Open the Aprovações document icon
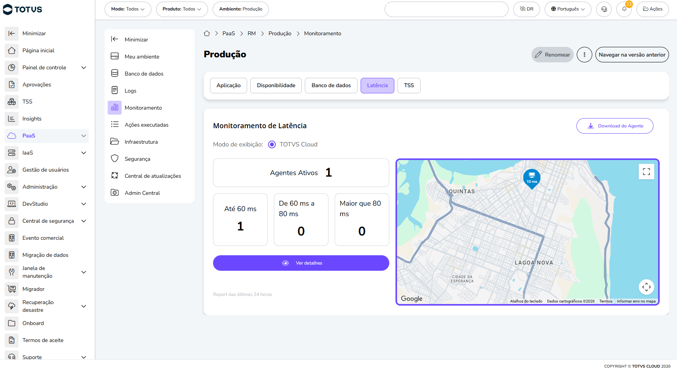The height and width of the screenshot is (373, 679). [x=12, y=84]
